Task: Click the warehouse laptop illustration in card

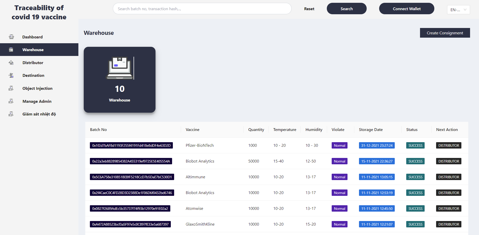Action: tap(120, 68)
